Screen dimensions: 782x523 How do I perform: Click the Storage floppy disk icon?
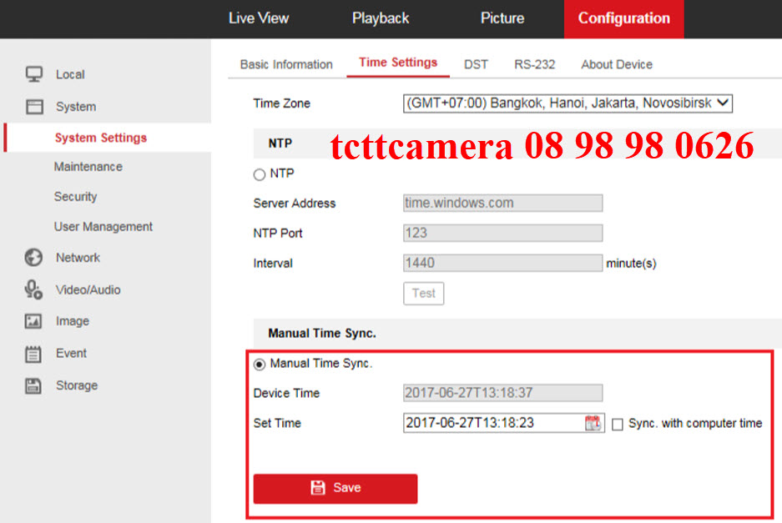click(34, 385)
